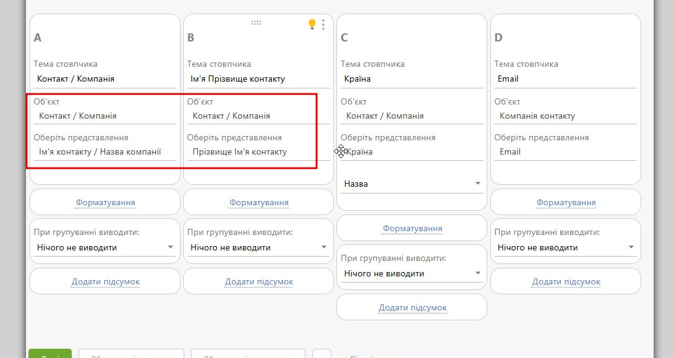Viewport: 674px width, 358px height.
Task: Click the Форматування link under column A
Action: pyautogui.click(x=105, y=202)
